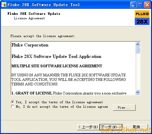Click the license scrollbar thumb

click(x=137, y=50)
